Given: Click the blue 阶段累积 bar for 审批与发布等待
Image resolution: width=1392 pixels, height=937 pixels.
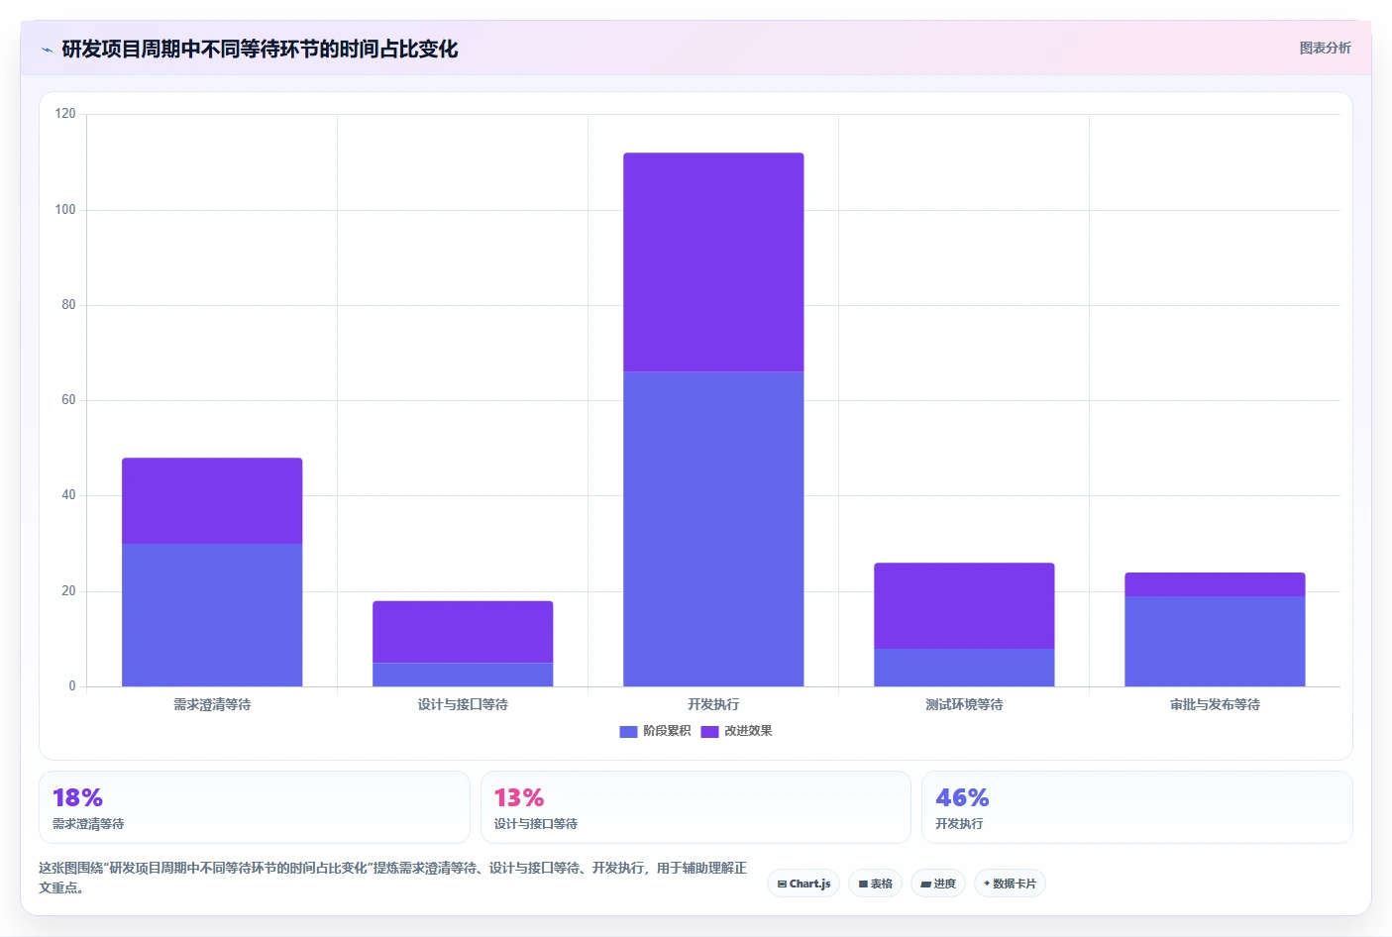Looking at the screenshot, I should pos(1215,641).
